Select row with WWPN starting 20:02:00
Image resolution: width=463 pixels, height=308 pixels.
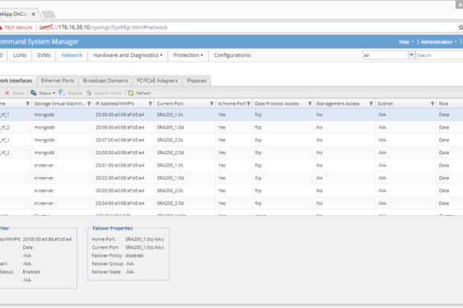(231, 178)
